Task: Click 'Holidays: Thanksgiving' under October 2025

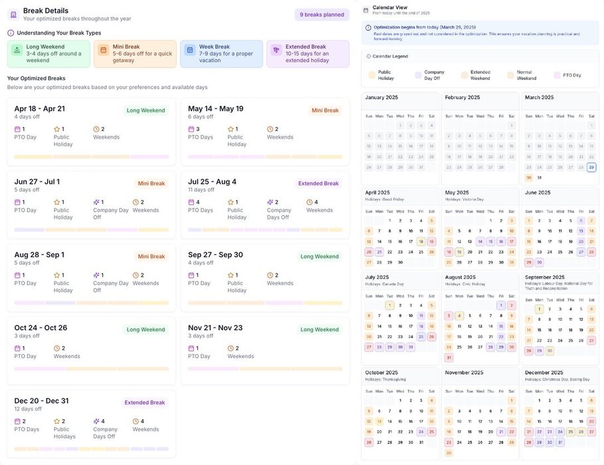Action: tap(384, 379)
